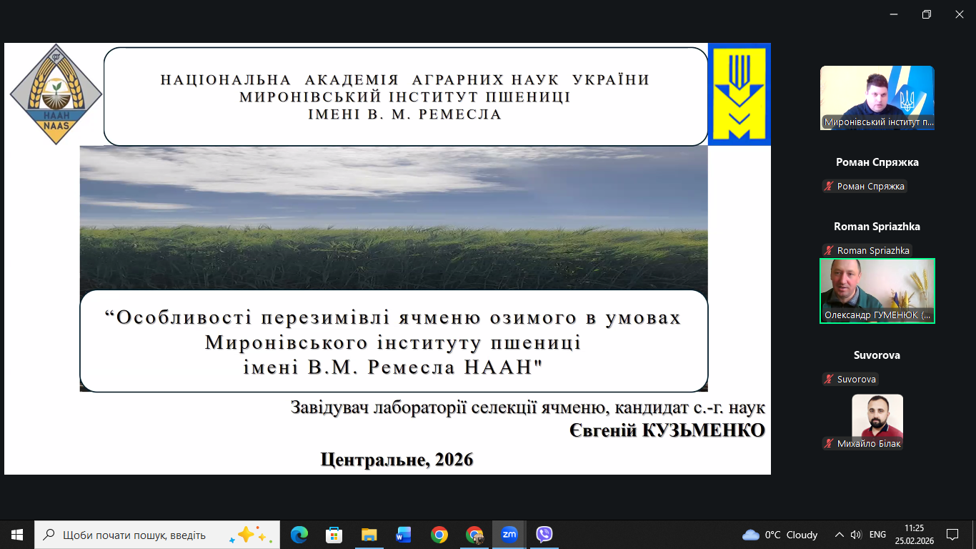Open the Windows Start menu
The height and width of the screenshot is (549, 976).
17,535
